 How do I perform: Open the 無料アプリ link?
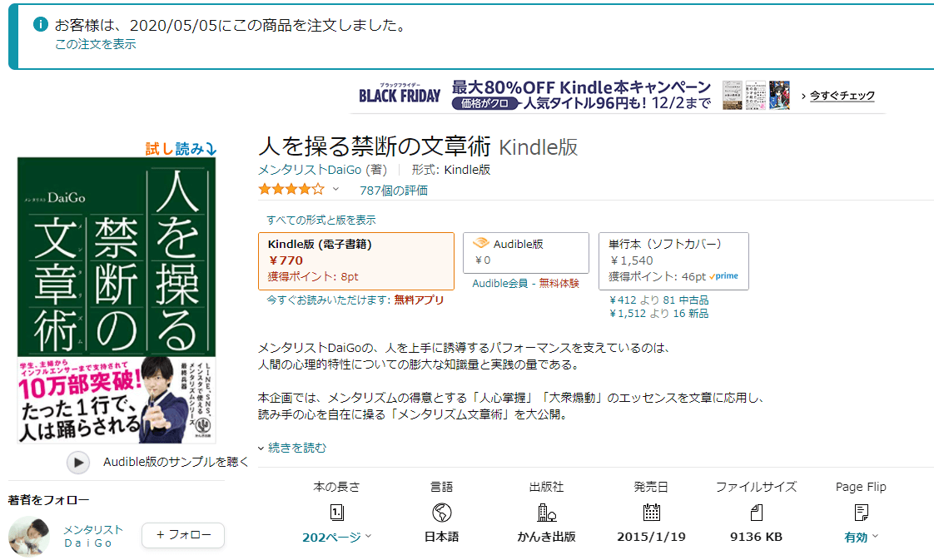coord(419,300)
